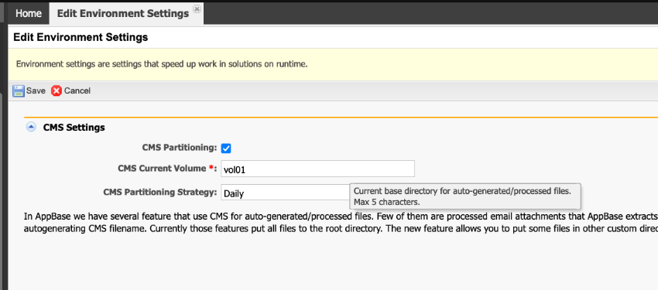Screen dimensions: 658x290
Task: Click the Save text label in toolbar
Action: [36, 91]
